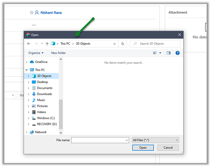Refresh the 3D Objects folder view
Screen dimensions: 211x167
123,44
